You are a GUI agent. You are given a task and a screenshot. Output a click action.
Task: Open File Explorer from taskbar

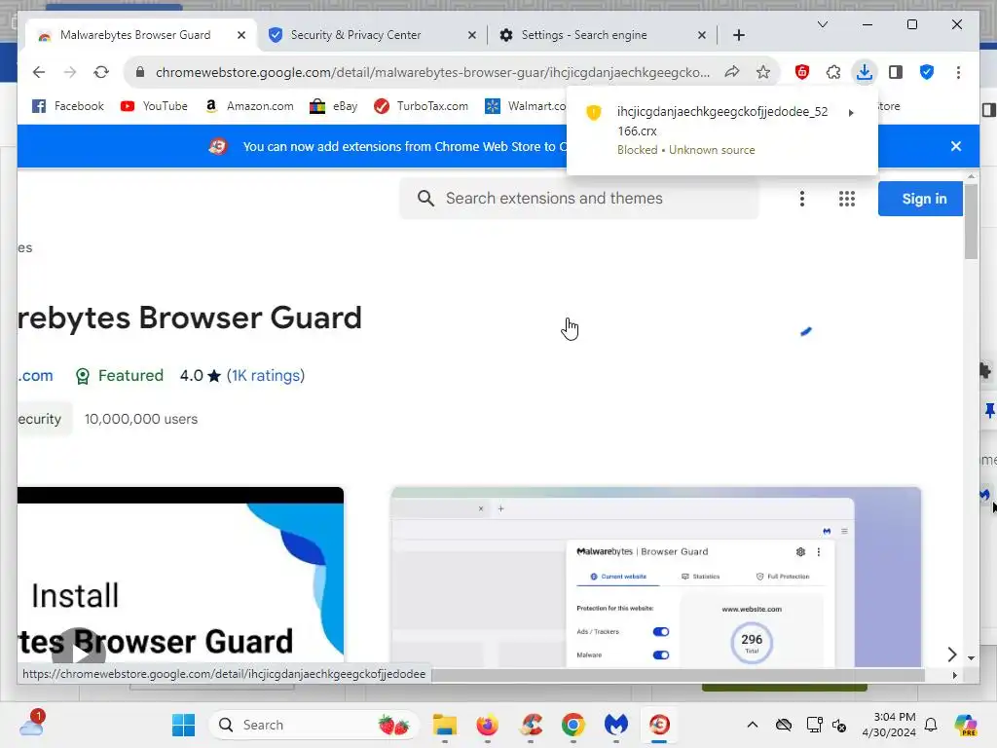click(445, 725)
